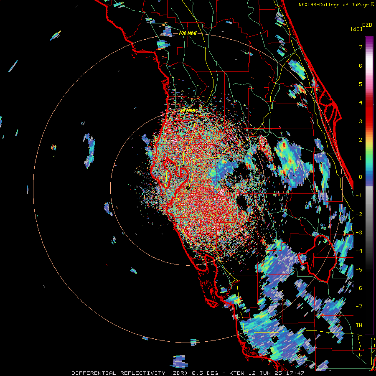Image resolution: width=376 pixels, height=376 pixels.
Task: Click the TH label on the legend
Action: tap(359, 325)
